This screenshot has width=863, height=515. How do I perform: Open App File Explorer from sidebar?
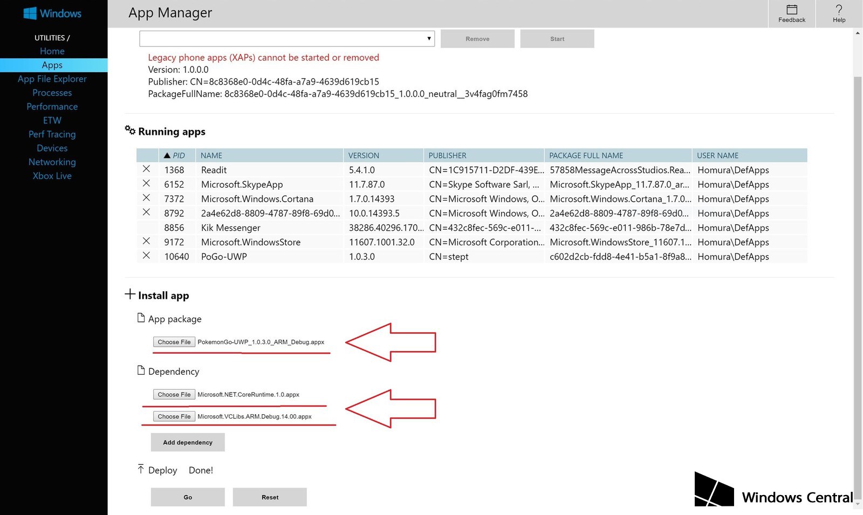pyautogui.click(x=52, y=79)
